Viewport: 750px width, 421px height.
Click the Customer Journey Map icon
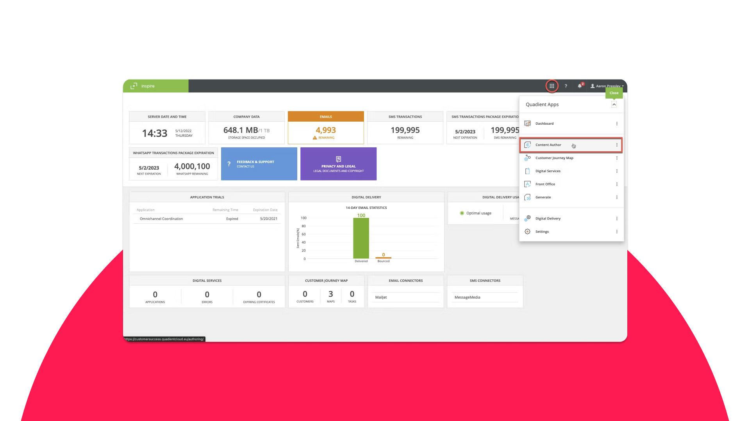[x=527, y=158]
